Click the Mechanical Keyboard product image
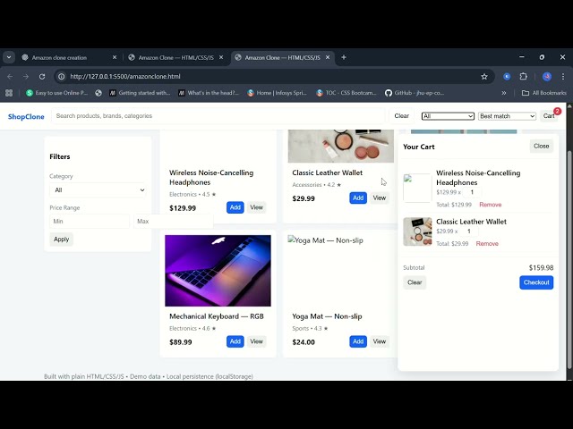The height and width of the screenshot is (429, 573). (218, 271)
